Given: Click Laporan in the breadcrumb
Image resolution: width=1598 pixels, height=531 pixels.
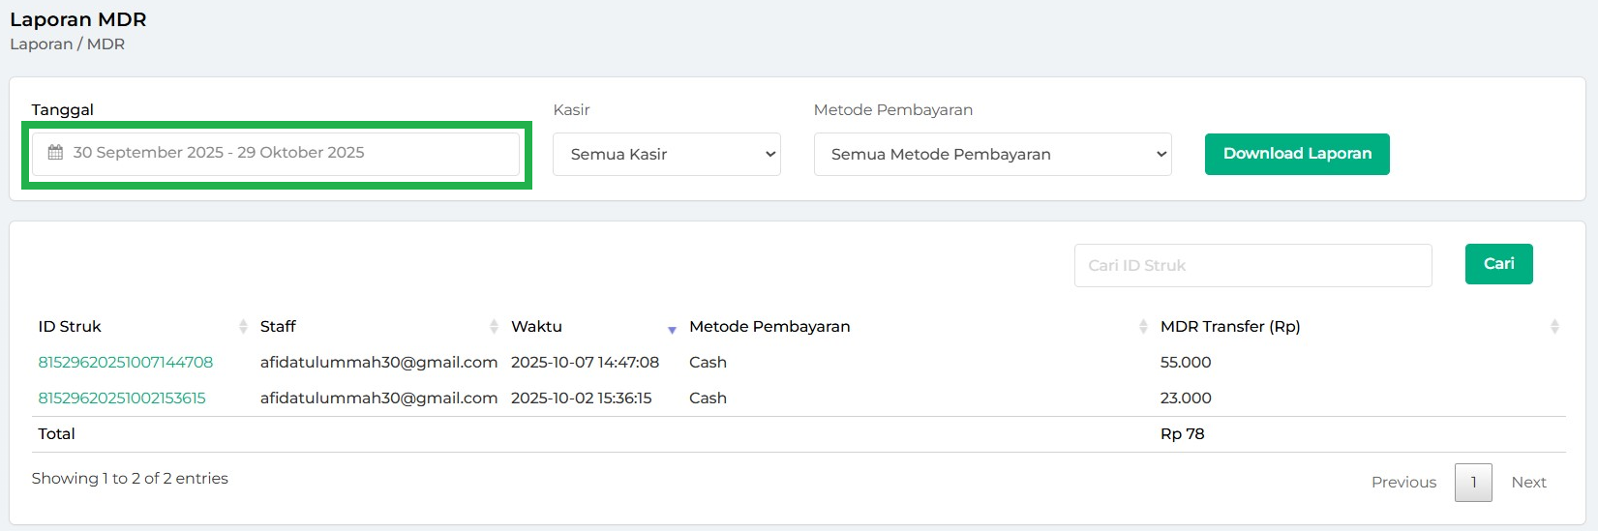Looking at the screenshot, I should [x=42, y=44].
